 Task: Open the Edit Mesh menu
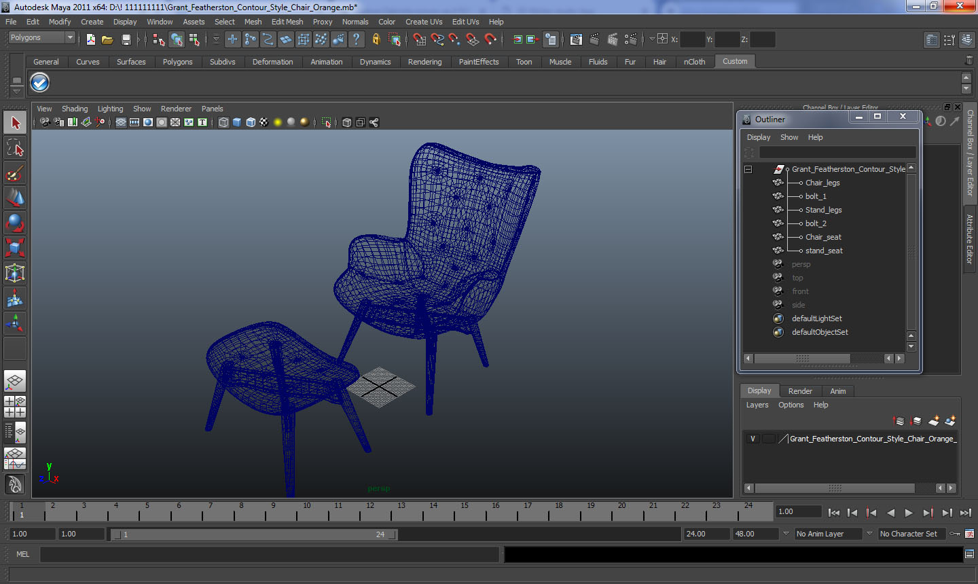point(287,22)
